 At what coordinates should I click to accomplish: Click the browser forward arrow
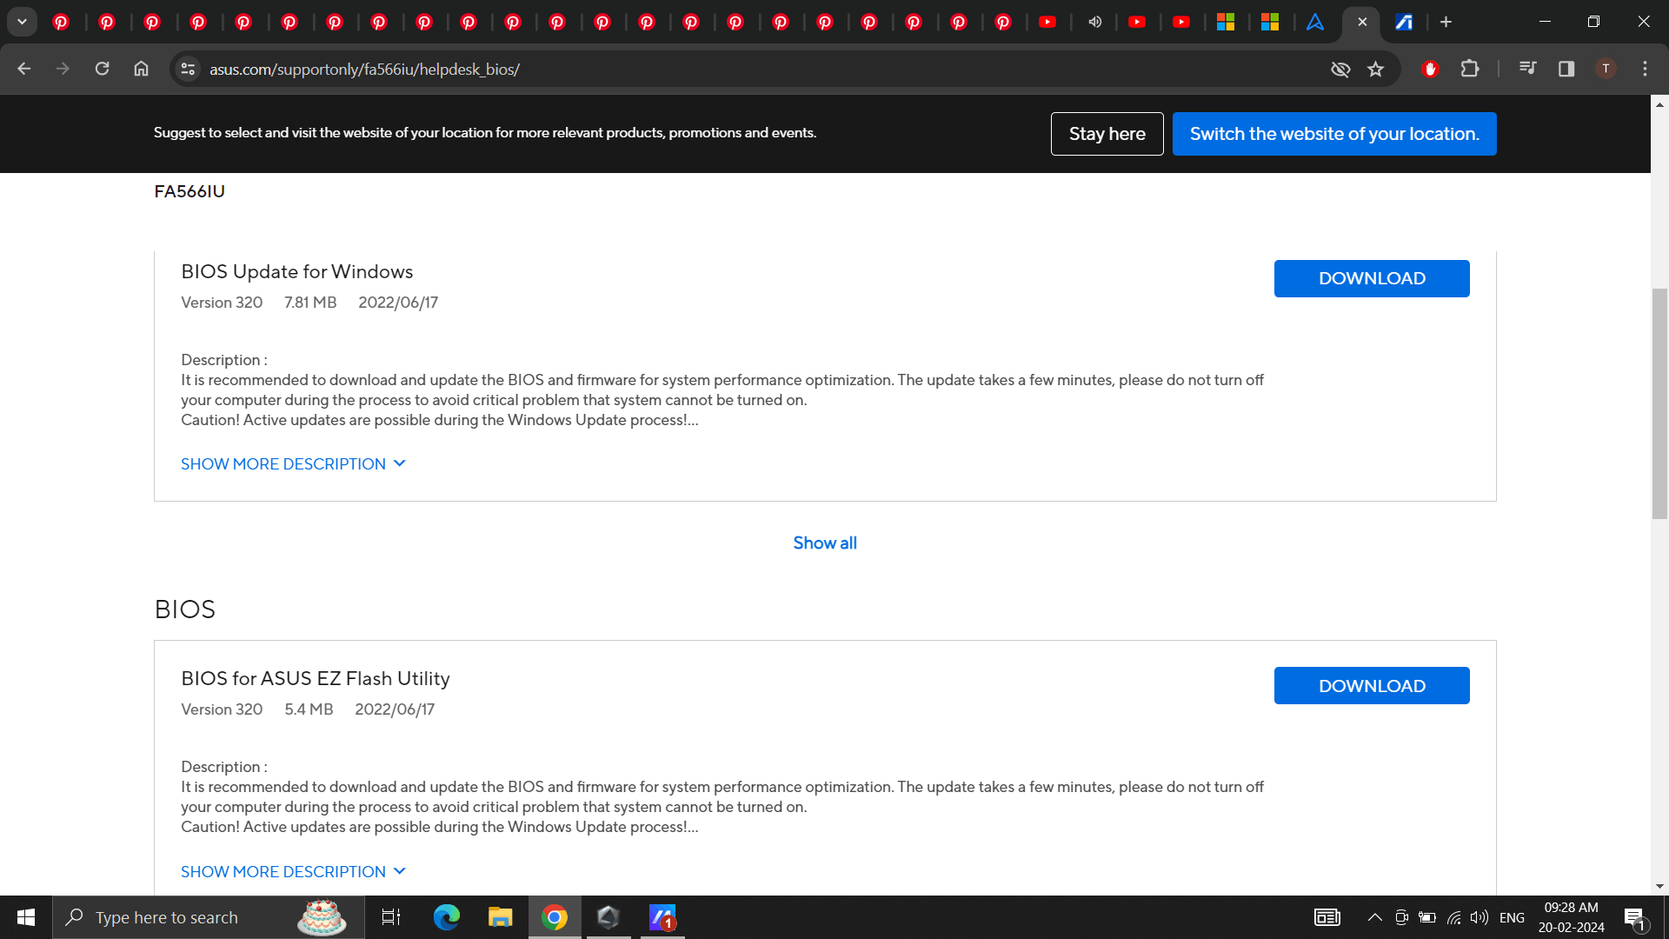(x=63, y=69)
